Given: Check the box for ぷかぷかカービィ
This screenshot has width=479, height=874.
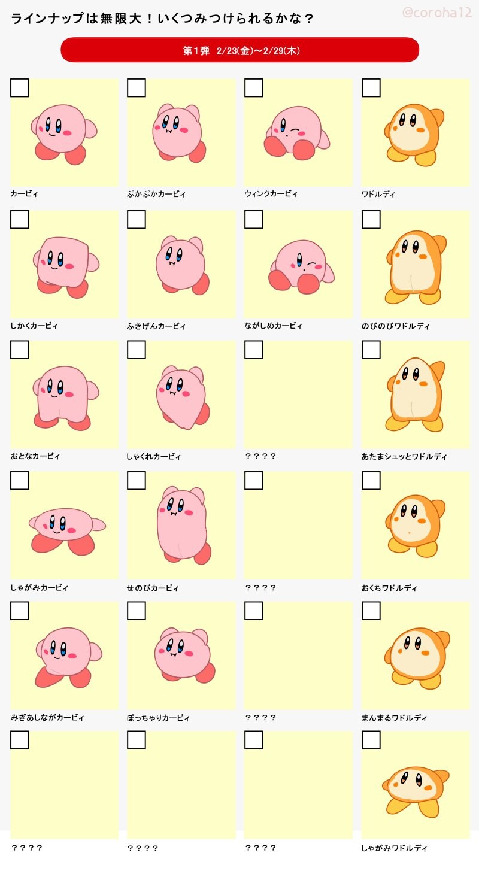Looking at the screenshot, I should (x=137, y=88).
